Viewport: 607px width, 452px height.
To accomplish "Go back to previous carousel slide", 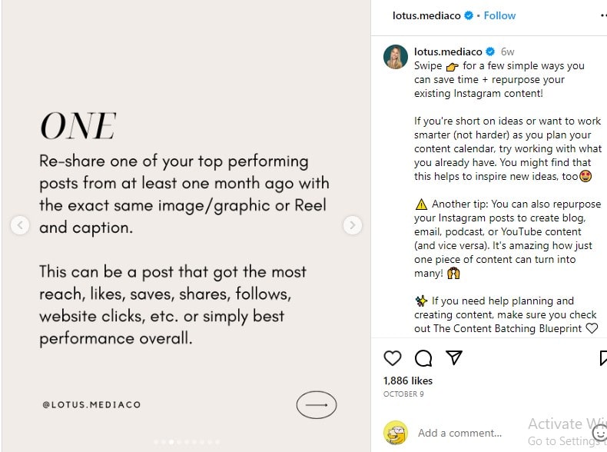I will pos(21,225).
